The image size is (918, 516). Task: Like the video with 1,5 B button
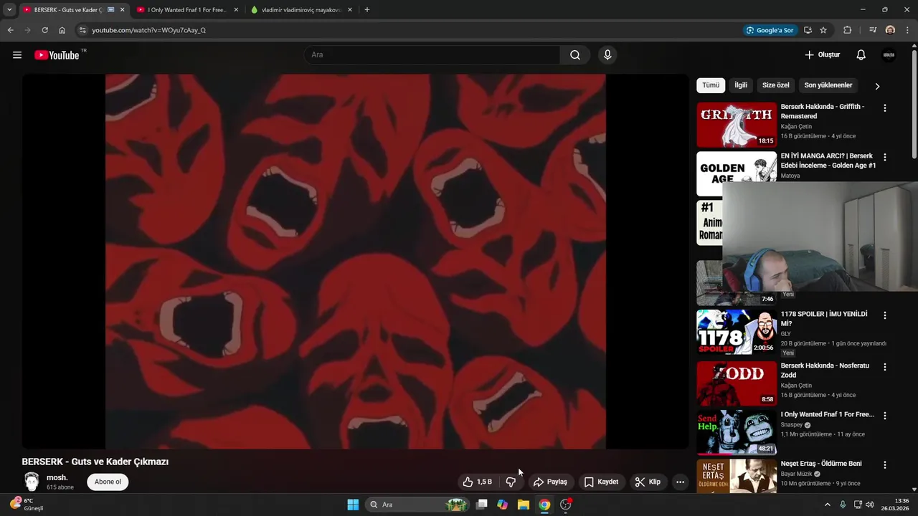478,482
